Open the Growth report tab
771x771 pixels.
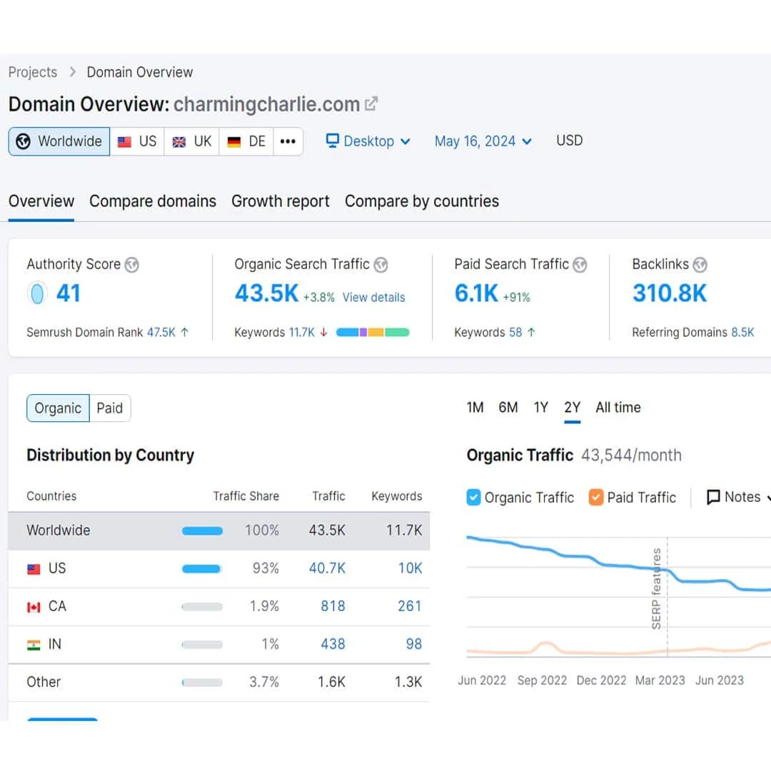point(281,201)
